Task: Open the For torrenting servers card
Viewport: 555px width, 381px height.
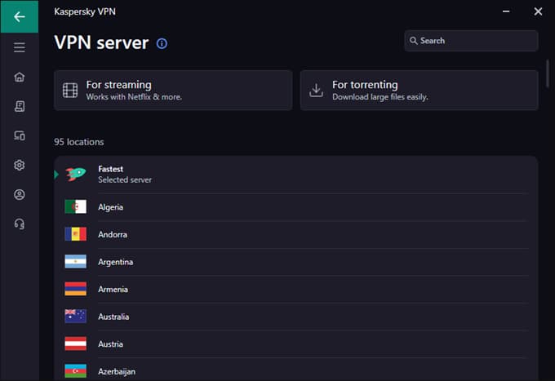Action: (x=419, y=90)
